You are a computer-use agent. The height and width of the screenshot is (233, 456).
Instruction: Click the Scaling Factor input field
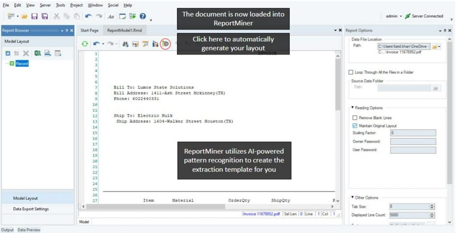[413, 133]
